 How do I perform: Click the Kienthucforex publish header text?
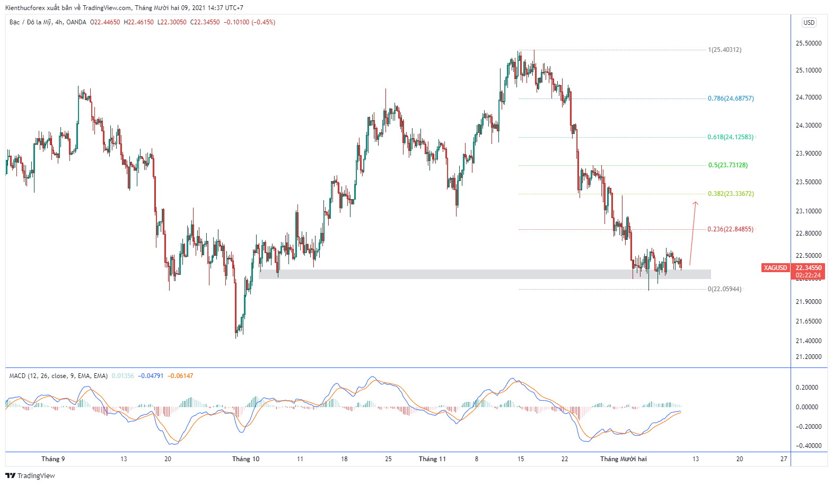coord(124,8)
